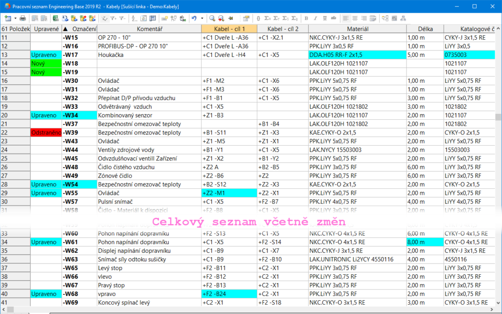Click the sort arrow in the Označení header
Image resolution: width=502 pixels, height=314 pixels.
(66, 29)
